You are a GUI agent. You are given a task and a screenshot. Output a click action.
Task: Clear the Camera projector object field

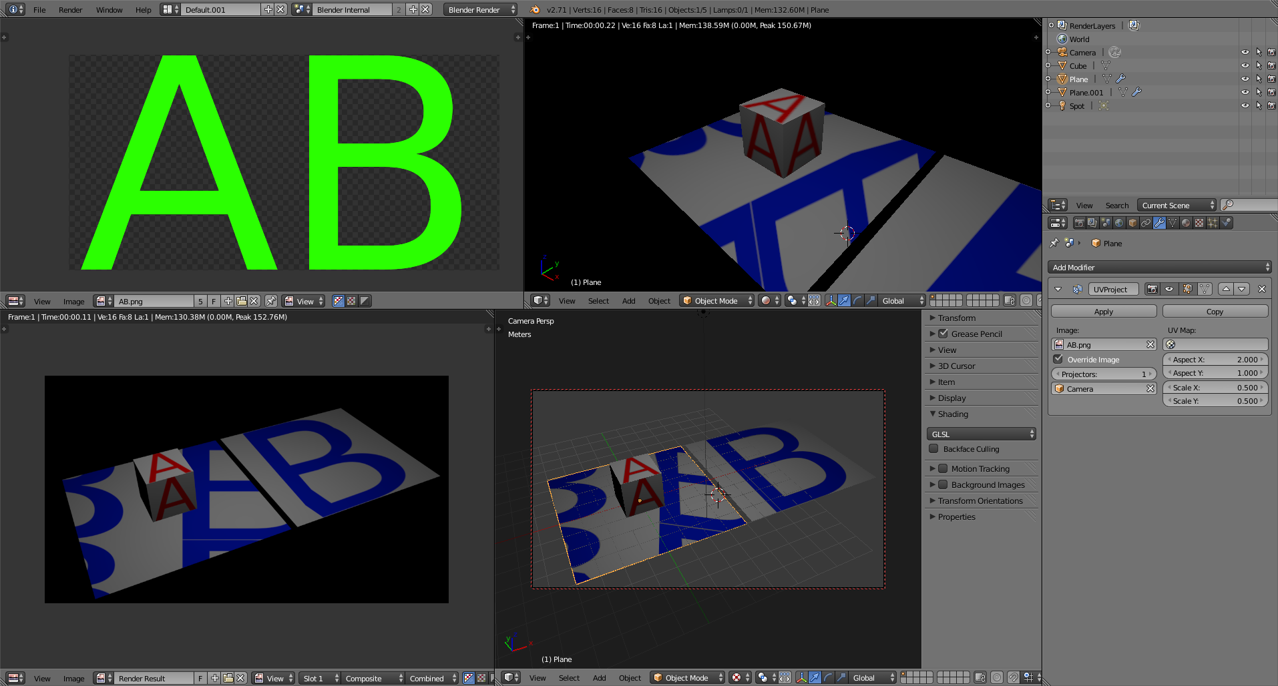click(x=1150, y=388)
